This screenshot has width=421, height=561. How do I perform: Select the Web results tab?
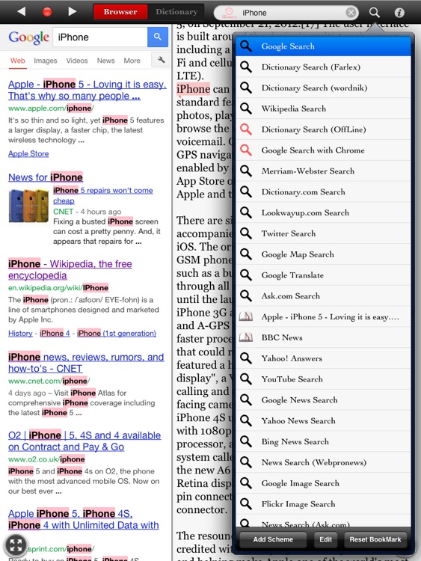click(x=17, y=61)
